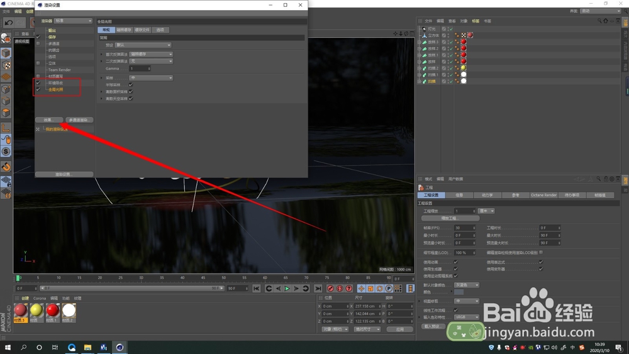
Task: Open the 标签 menu in object manager
Action: pyautogui.click(x=476, y=21)
